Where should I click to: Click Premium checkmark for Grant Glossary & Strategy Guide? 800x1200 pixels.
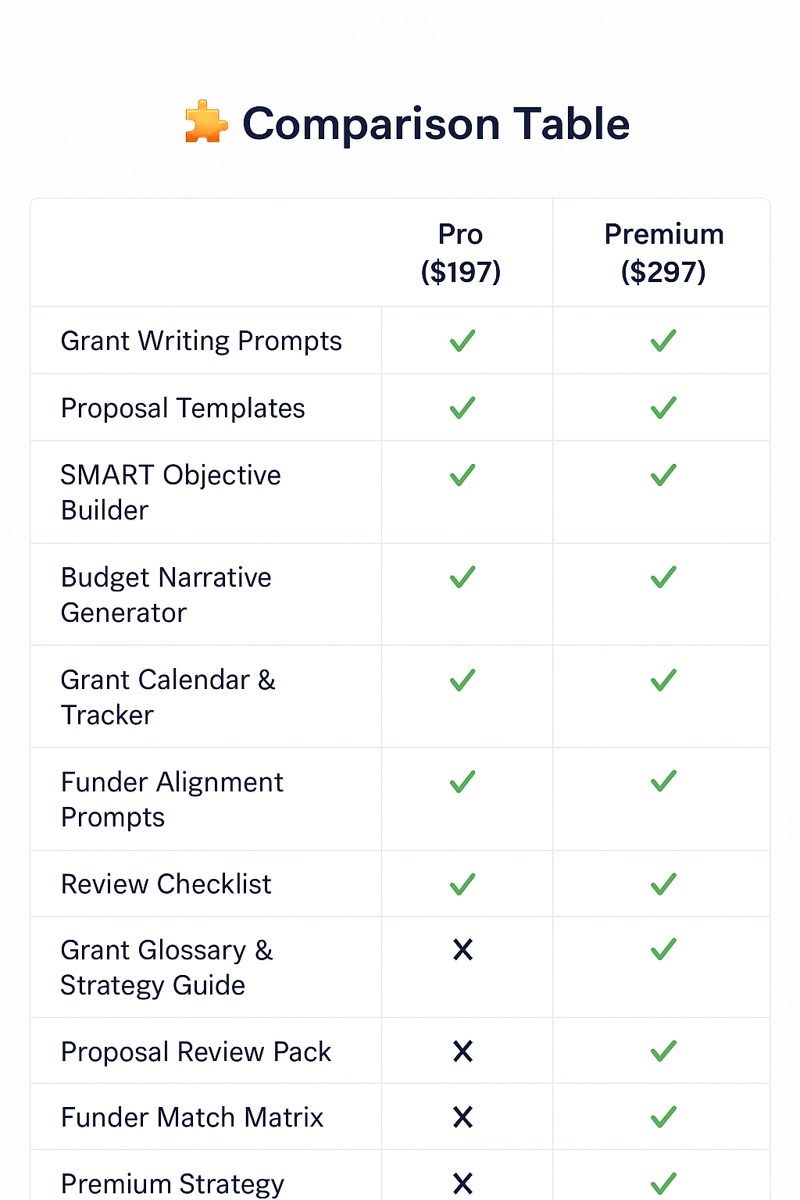(663, 950)
